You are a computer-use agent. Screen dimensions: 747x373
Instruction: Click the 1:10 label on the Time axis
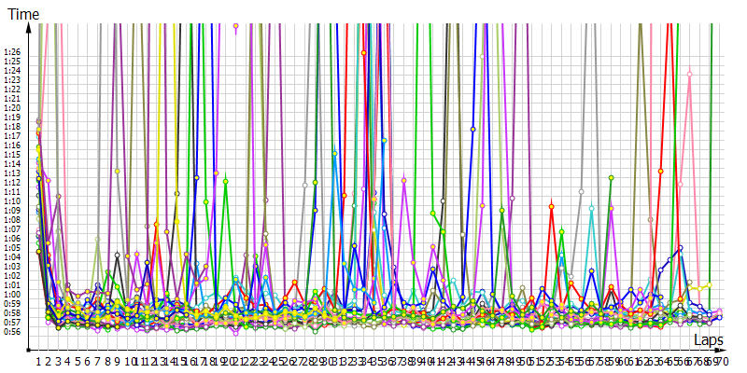pos(12,201)
